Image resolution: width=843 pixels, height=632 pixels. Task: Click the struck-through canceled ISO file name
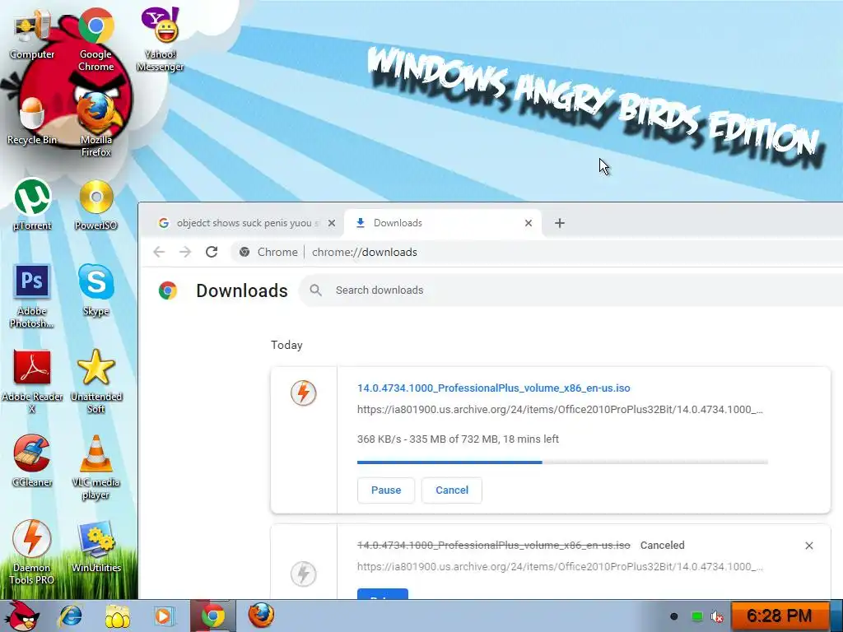pyautogui.click(x=494, y=545)
